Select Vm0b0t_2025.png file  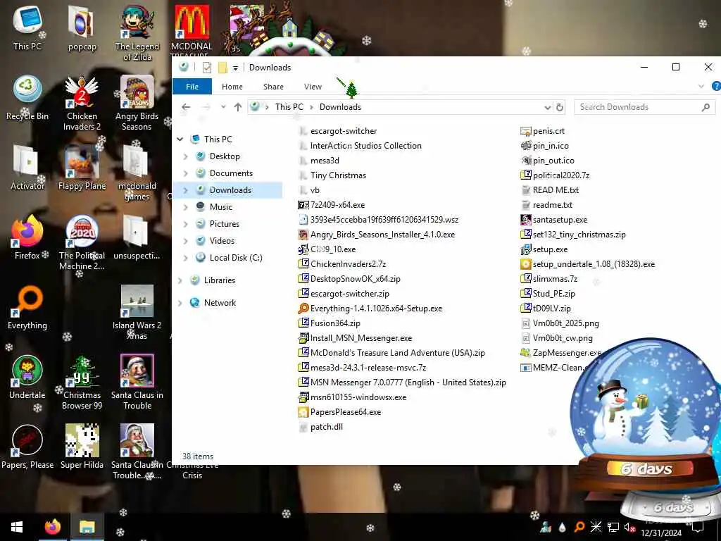(x=560, y=323)
